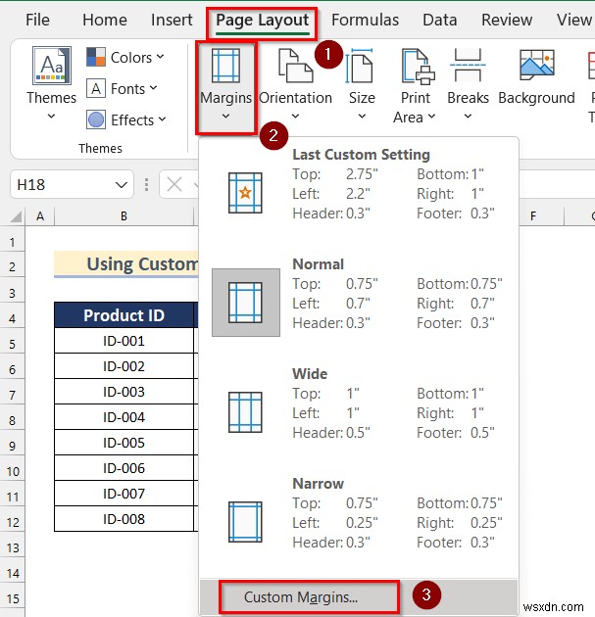Click the formula bar cancel X icon
The image size is (595, 617).
pyautogui.click(x=174, y=184)
